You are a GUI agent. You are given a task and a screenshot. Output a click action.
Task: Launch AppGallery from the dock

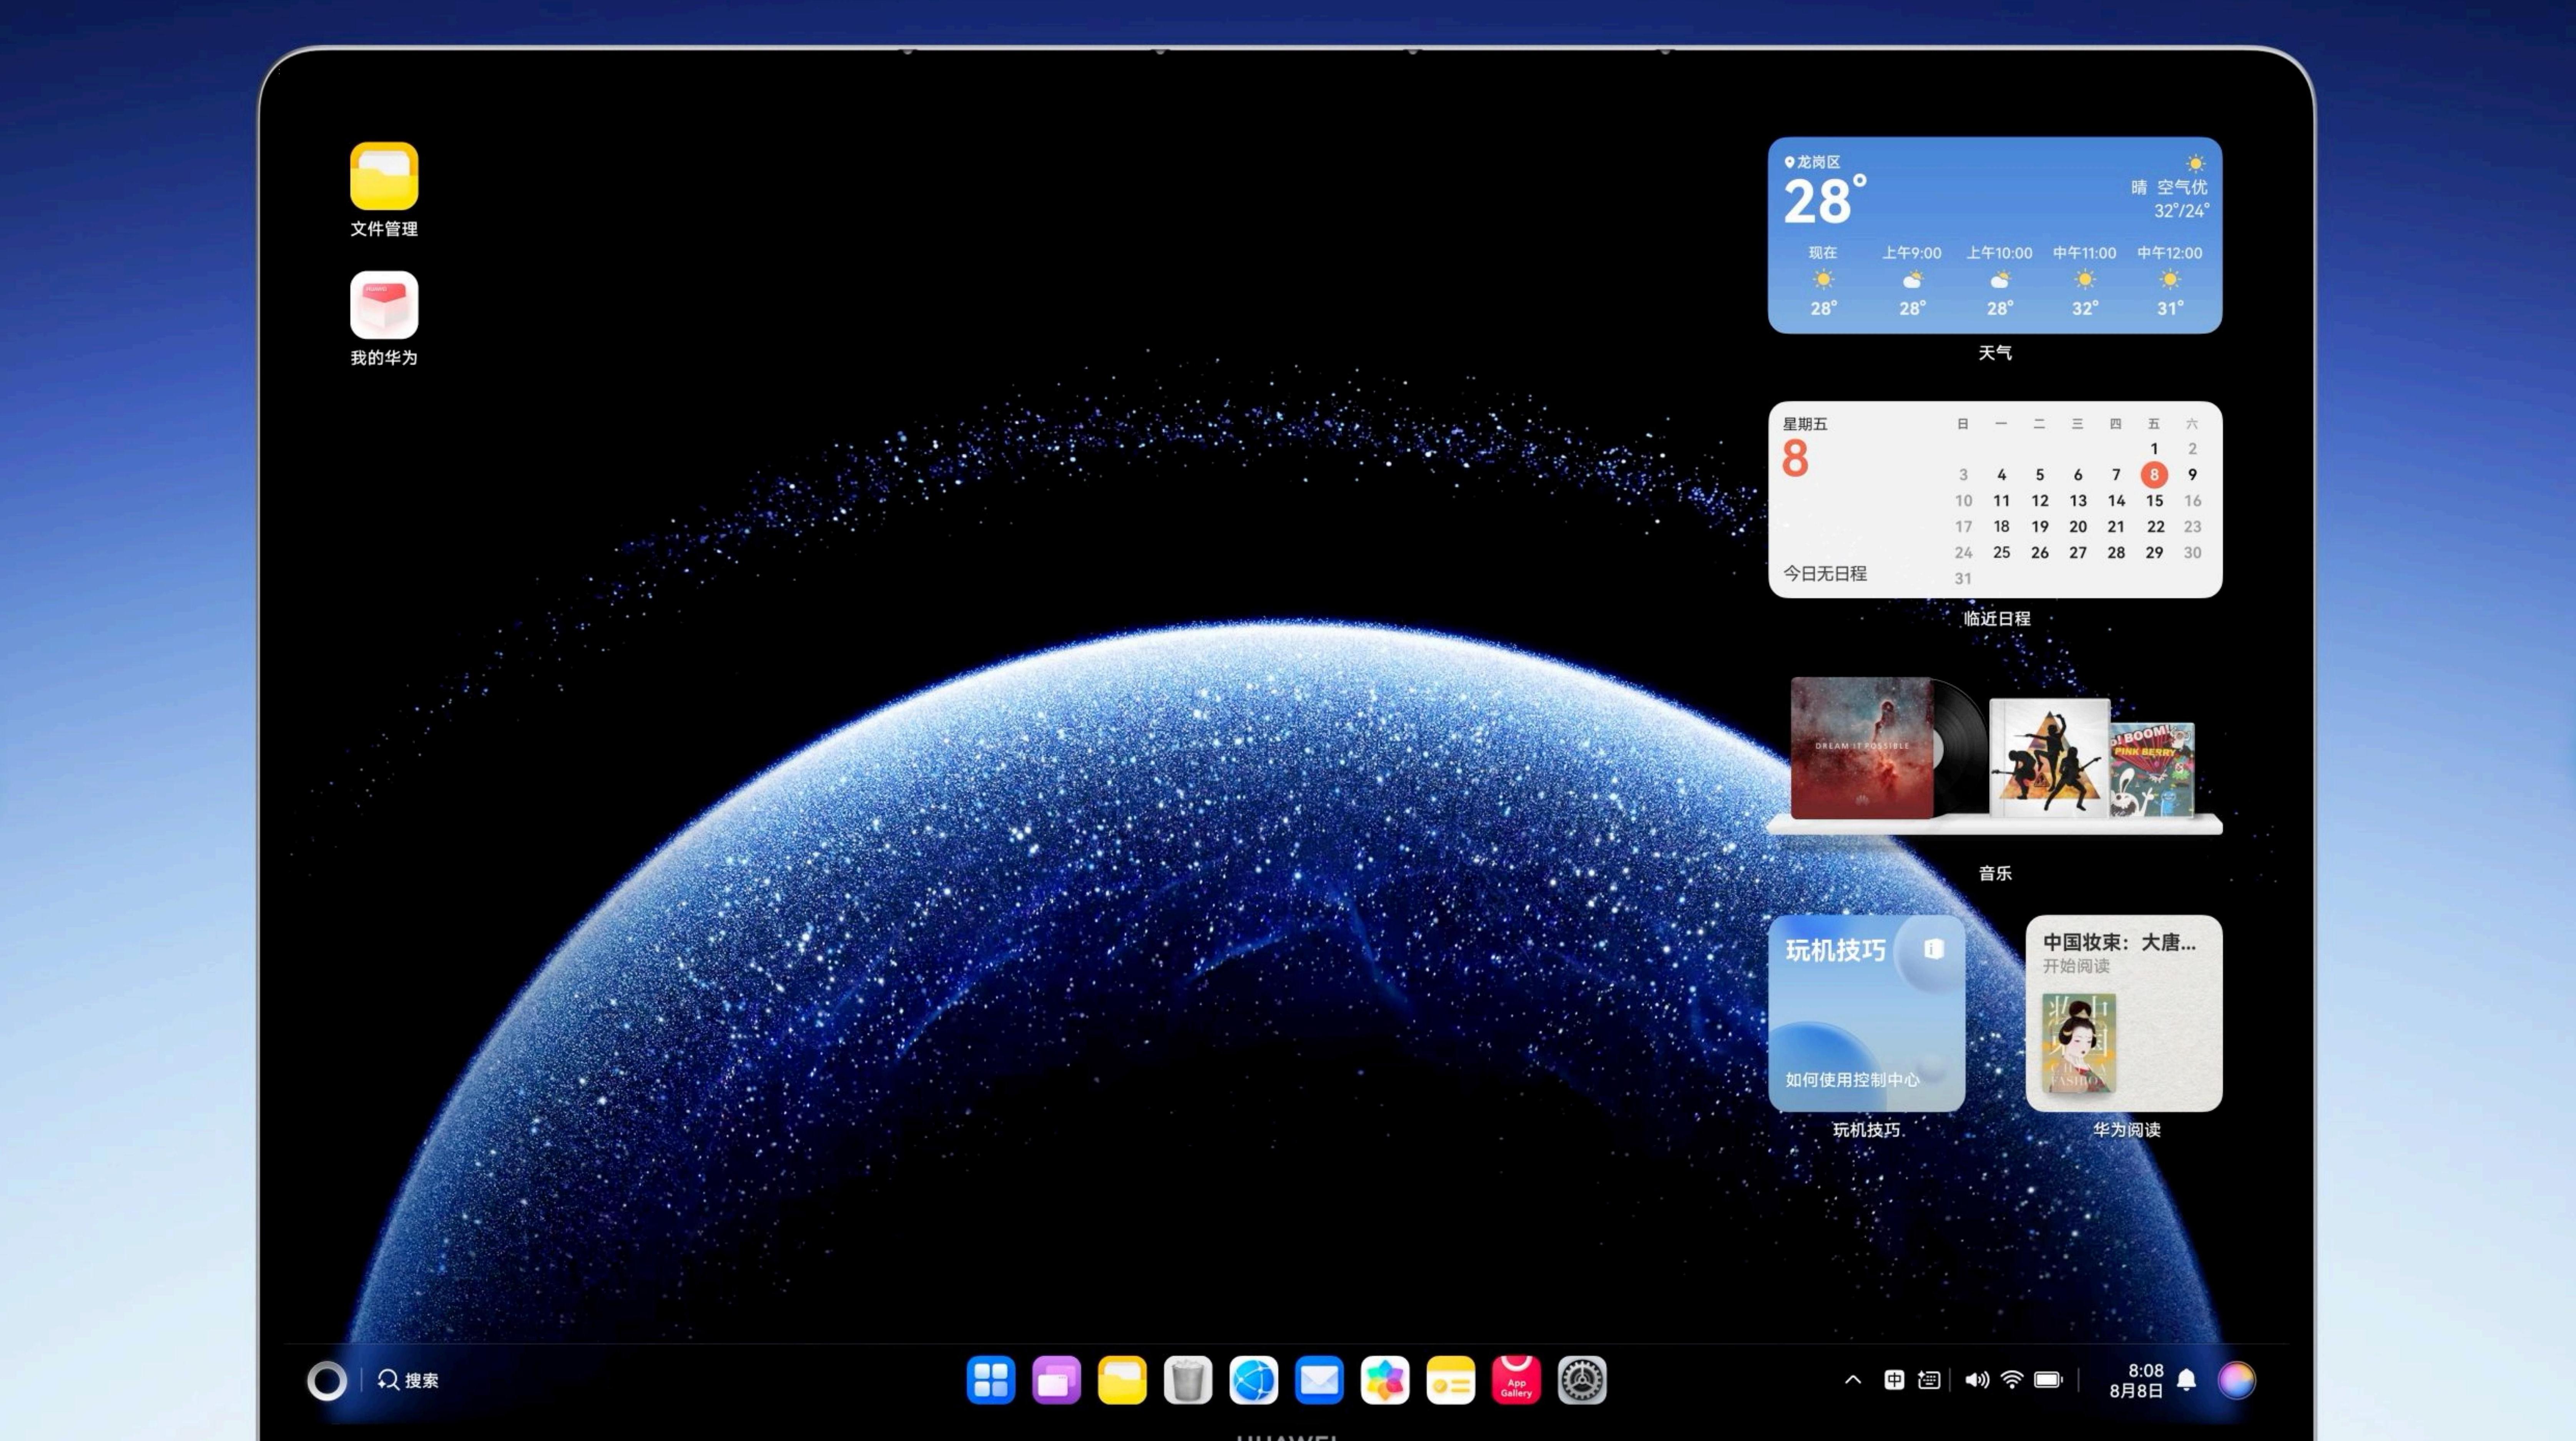pyautogui.click(x=1516, y=1380)
